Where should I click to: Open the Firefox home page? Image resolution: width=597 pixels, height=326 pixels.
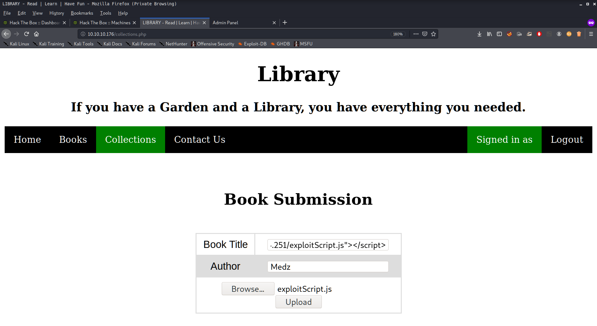pos(36,34)
